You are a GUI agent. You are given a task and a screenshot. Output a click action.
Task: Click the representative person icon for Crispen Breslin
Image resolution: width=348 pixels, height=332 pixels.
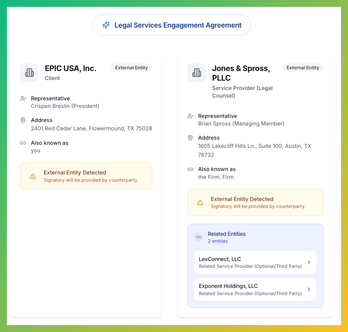[23, 99]
